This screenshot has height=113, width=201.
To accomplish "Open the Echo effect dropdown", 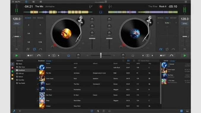I will (168, 23).
